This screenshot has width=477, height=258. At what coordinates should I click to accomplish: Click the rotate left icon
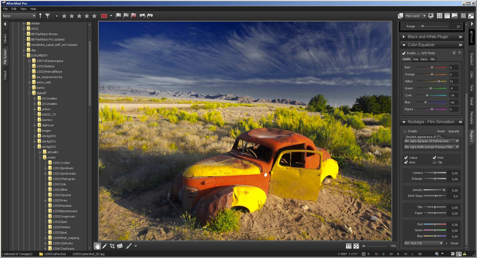(x=142, y=16)
